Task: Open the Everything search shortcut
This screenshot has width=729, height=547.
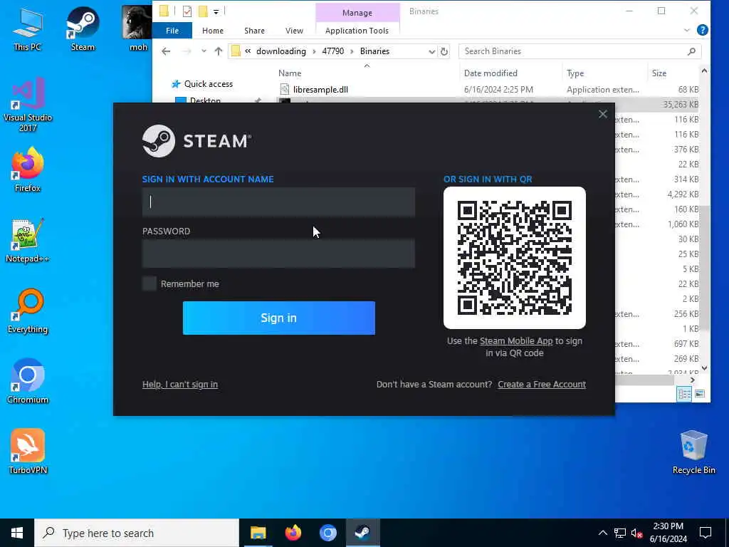Action: [x=28, y=311]
